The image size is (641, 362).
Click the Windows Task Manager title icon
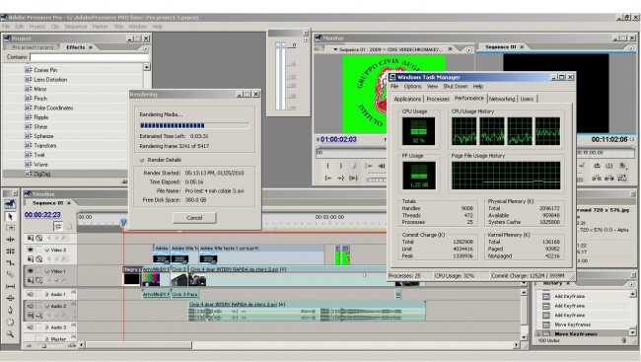[x=392, y=77]
